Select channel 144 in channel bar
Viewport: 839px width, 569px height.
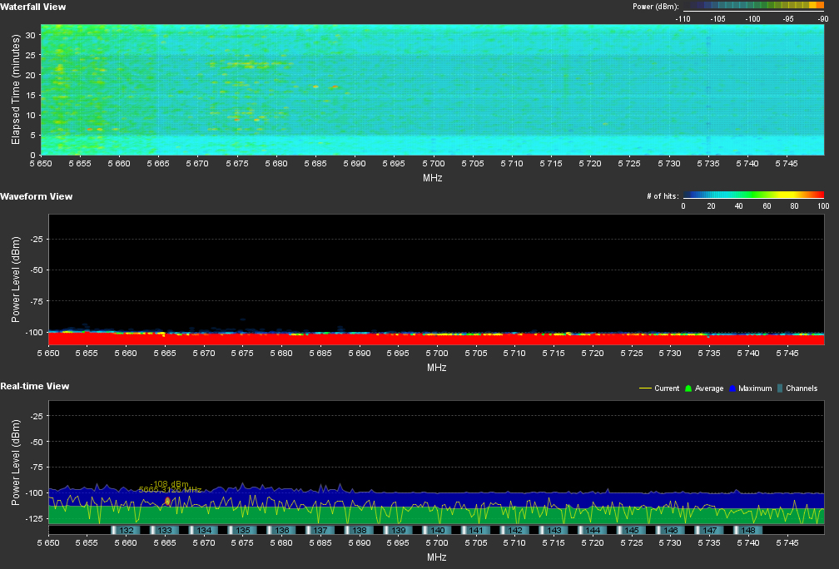coord(593,530)
